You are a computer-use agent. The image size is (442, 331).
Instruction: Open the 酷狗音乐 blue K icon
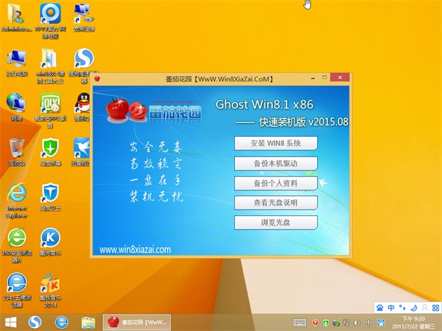[x=50, y=238]
